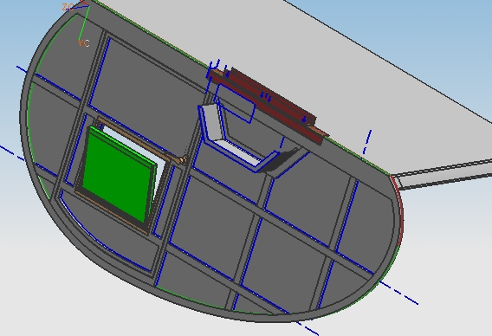The height and width of the screenshot is (336, 492).
Task: Click the blue dashed line at the bottom edge
Action: point(308,328)
